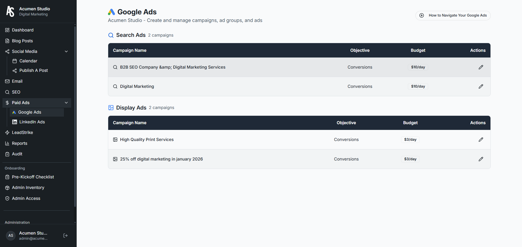Image resolution: width=522 pixels, height=247 pixels.
Task: Open High Quality Print Services campaign
Action: pos(147,140)
